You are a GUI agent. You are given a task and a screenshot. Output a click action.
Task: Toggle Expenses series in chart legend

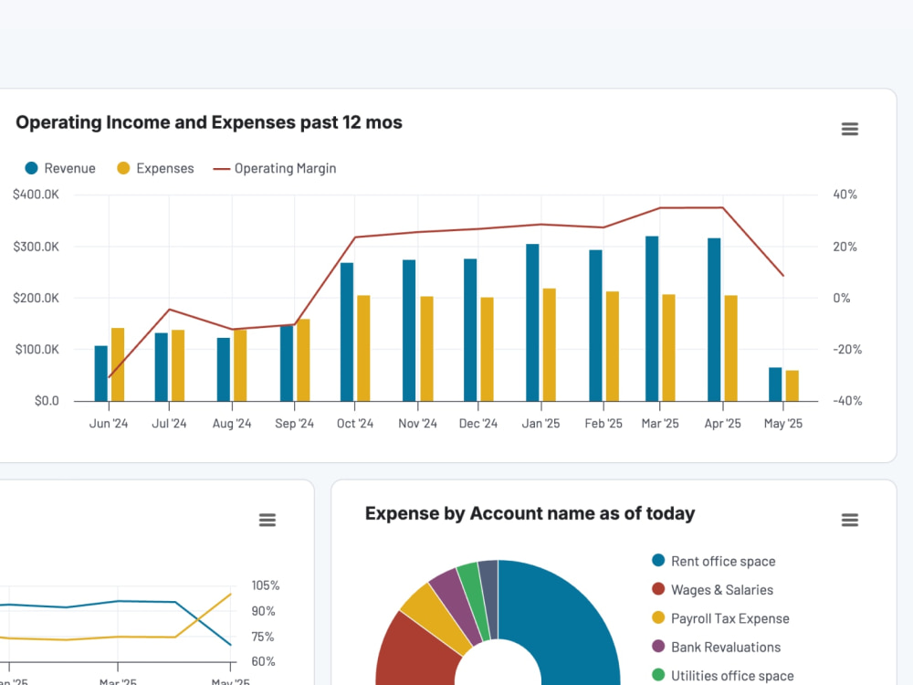pos(155,168)
